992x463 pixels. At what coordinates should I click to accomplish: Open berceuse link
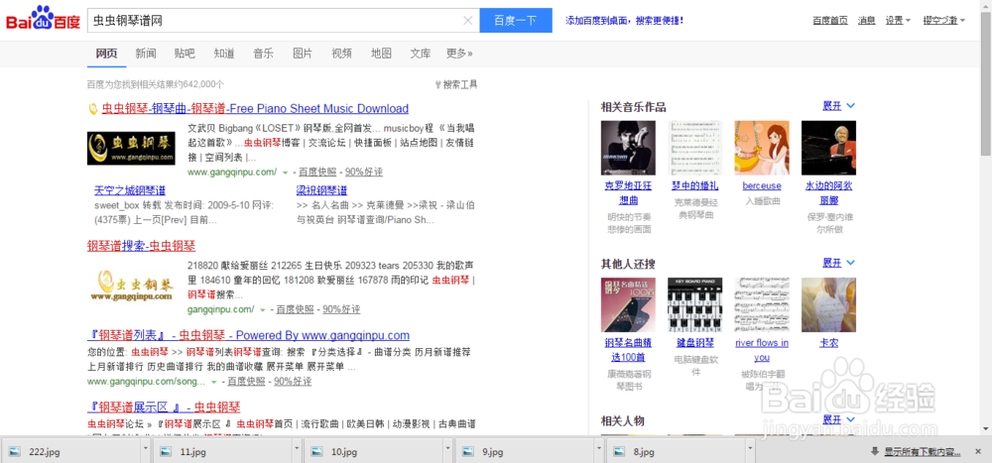762,186
